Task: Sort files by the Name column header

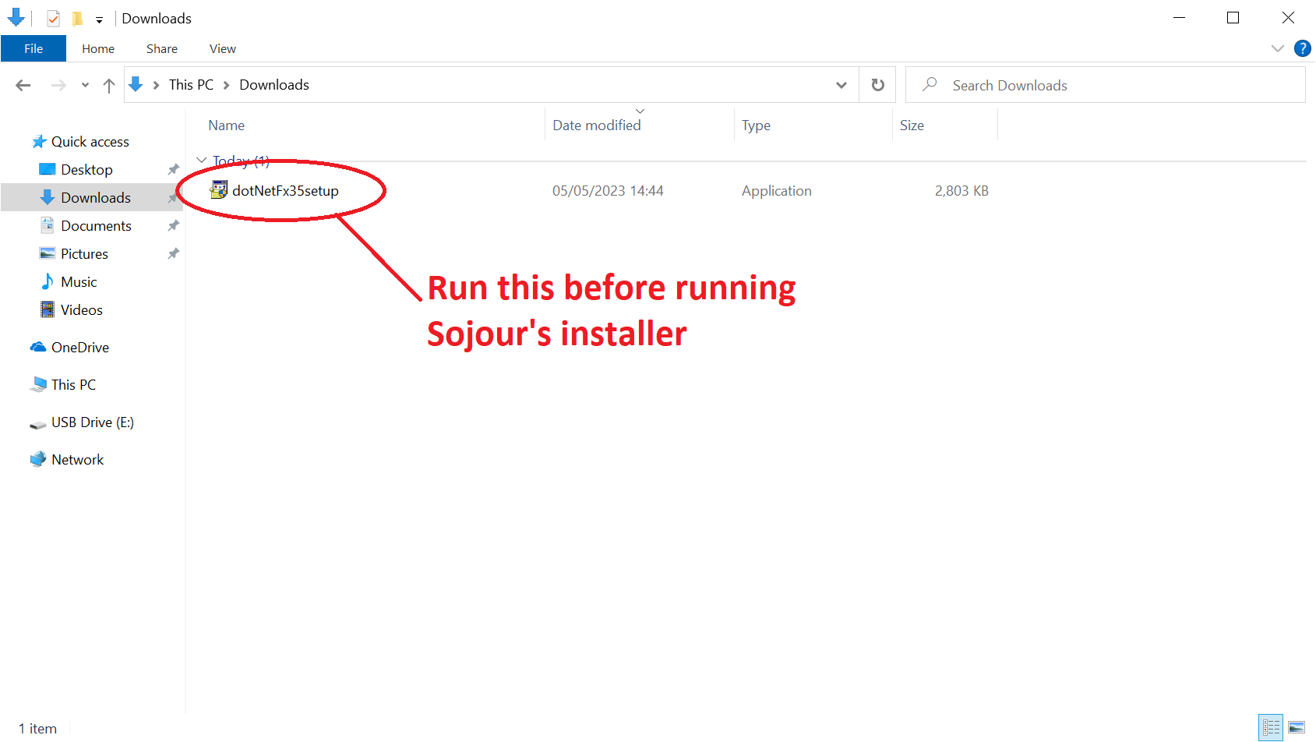Action: click(x=226, y=125)
